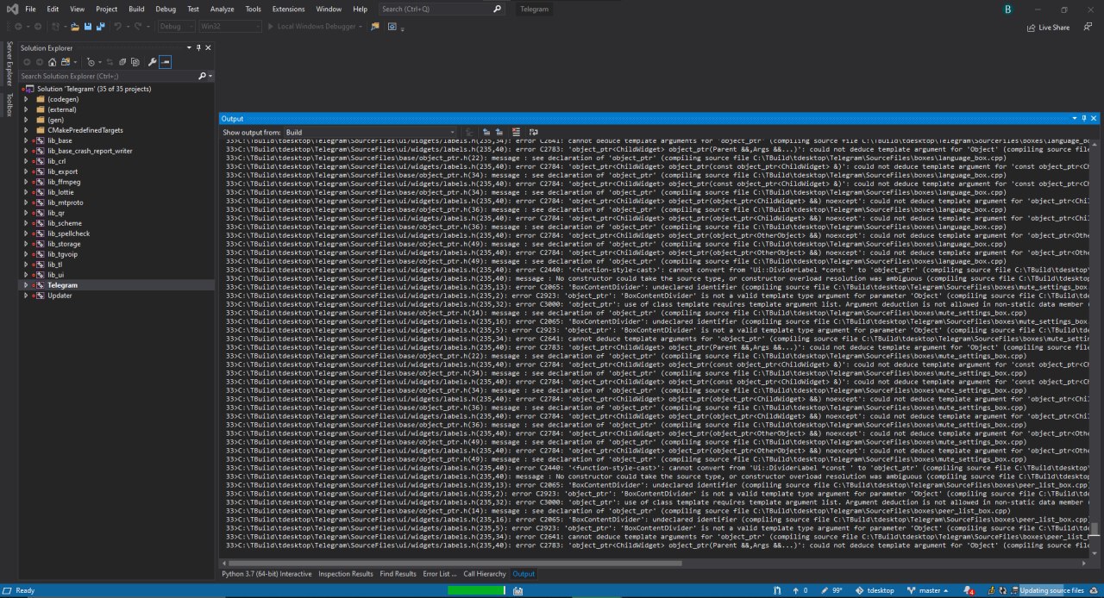Click the Save toolbar icon
The height and width of the screenshot is (598, 1104).
pos(87,27)
